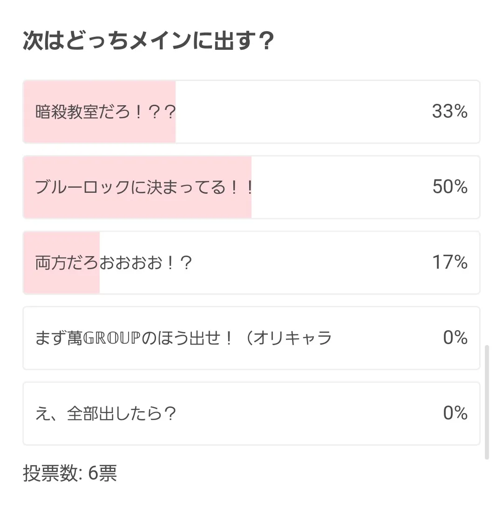Viewport: 503px width, 522px height.
Task: Click the 0% beside 全部出したら option
Action: [455, 414]
